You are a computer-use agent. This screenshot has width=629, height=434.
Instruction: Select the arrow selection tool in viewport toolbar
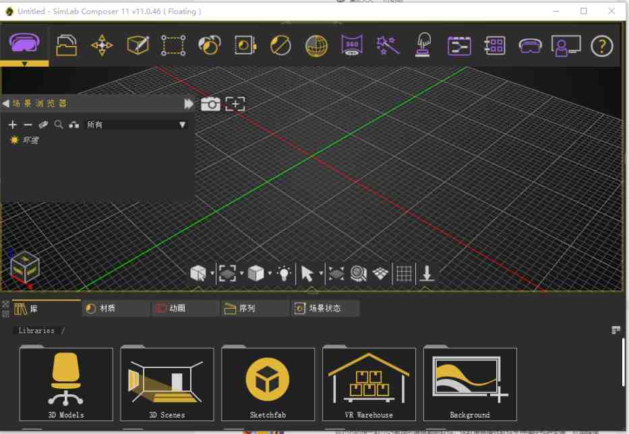click(309, 272)
